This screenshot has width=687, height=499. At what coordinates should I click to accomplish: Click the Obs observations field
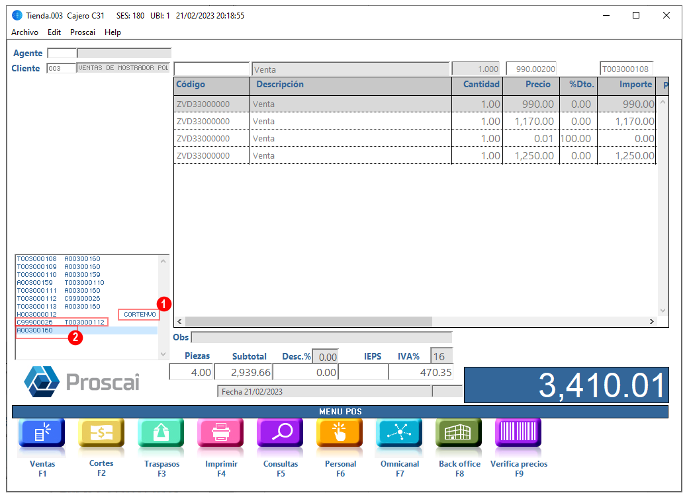pyautogui.click(x=322, y=337)
